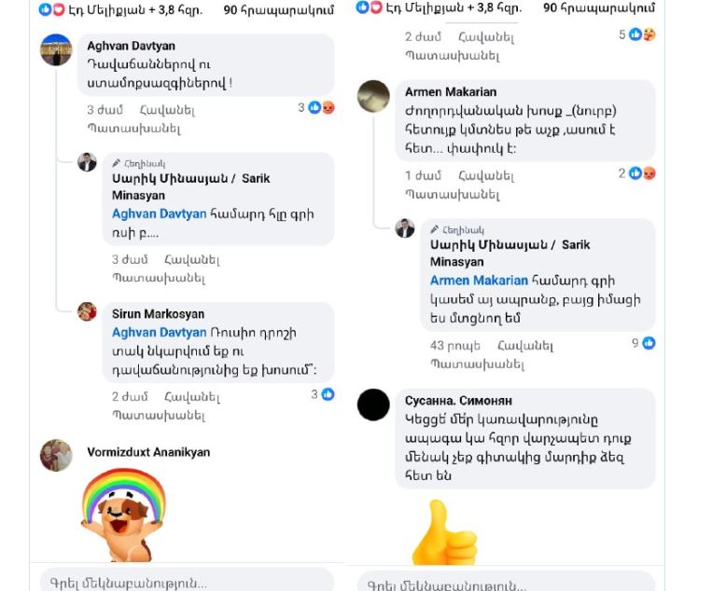
Task: Click the Armen Makarian commenter name
Action: tap(451, 92)
